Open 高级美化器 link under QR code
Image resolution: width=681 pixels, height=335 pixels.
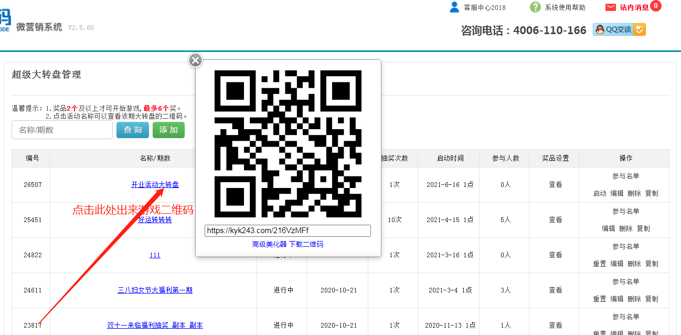(x=269, y=244)
